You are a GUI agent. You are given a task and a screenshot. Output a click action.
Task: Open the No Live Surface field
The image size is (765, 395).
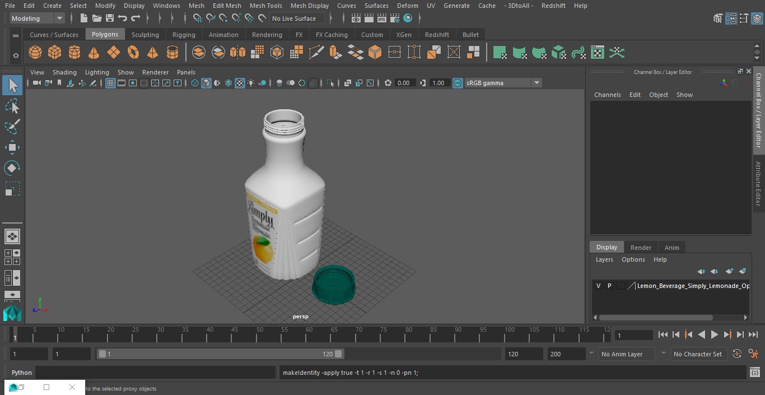(x=297, y=18)
